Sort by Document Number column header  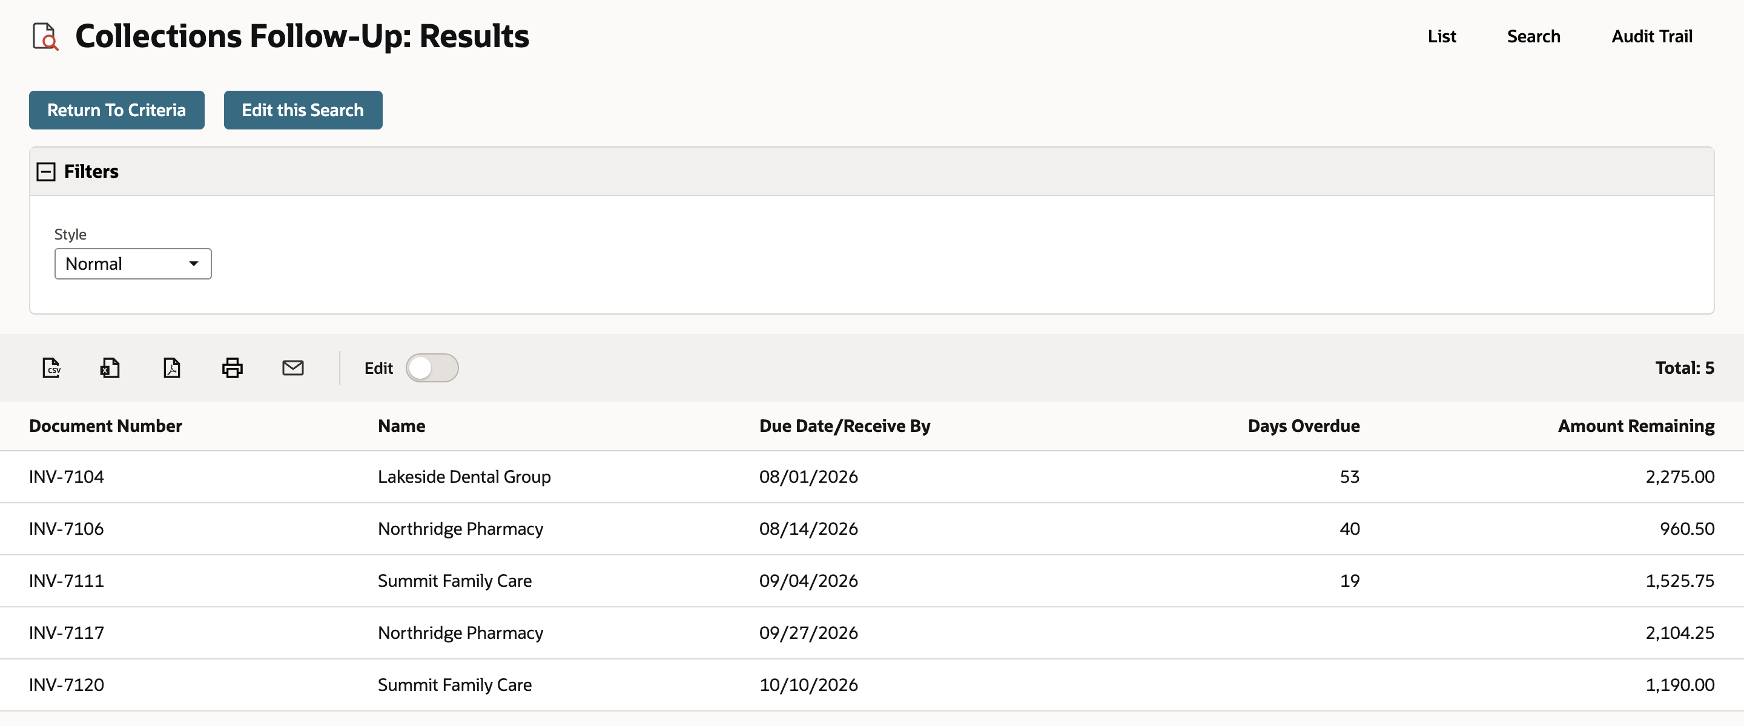point(105,425)
